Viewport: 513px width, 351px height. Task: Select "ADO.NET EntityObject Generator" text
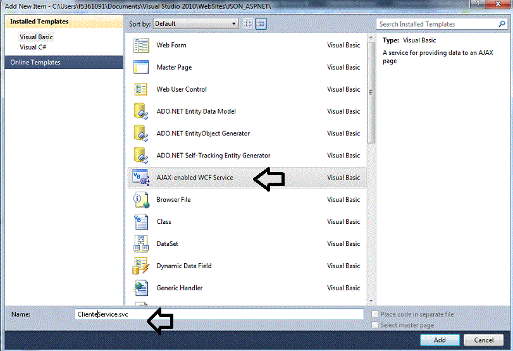(x=203, y=133)
